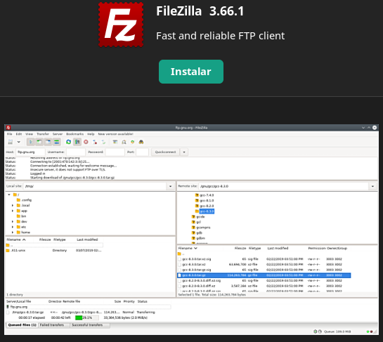Click the green Refresh file lists icon
383x342 pixels.
[x=69, y=142]
